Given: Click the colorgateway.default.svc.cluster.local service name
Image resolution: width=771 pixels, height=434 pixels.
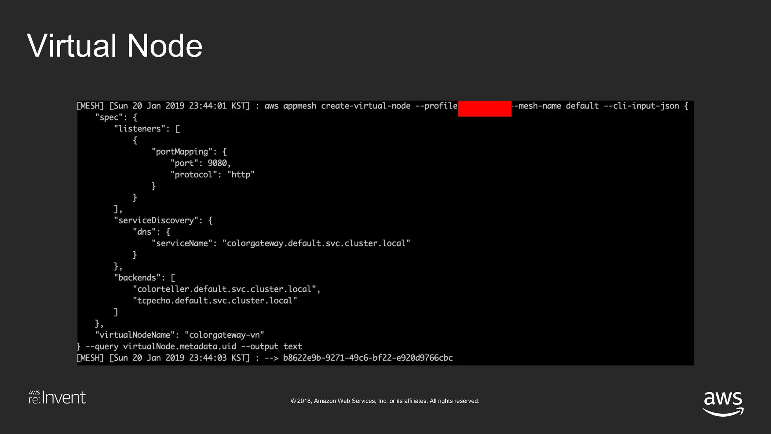Looking at the screenshot, I should pyautogui.click(x=316, y=243).
